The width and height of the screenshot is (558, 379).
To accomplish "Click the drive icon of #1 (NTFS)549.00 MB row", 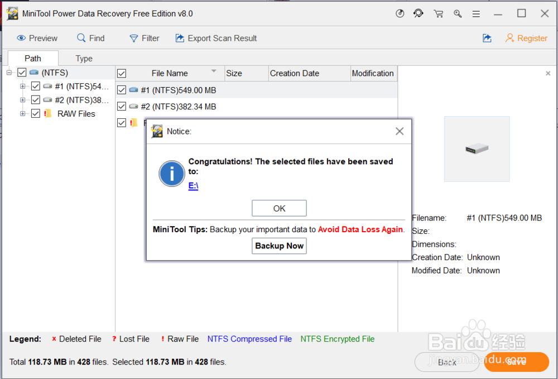I will point(134,90).
